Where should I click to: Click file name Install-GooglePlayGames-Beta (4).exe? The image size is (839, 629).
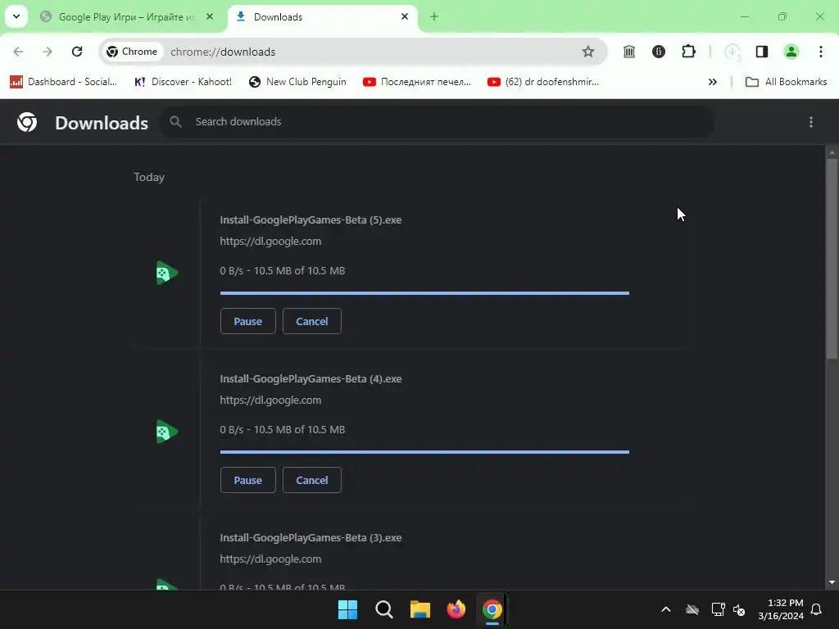[311, 378]
